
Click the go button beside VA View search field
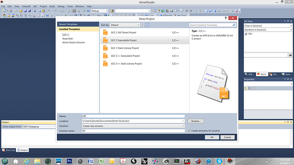tap(290, 55)
